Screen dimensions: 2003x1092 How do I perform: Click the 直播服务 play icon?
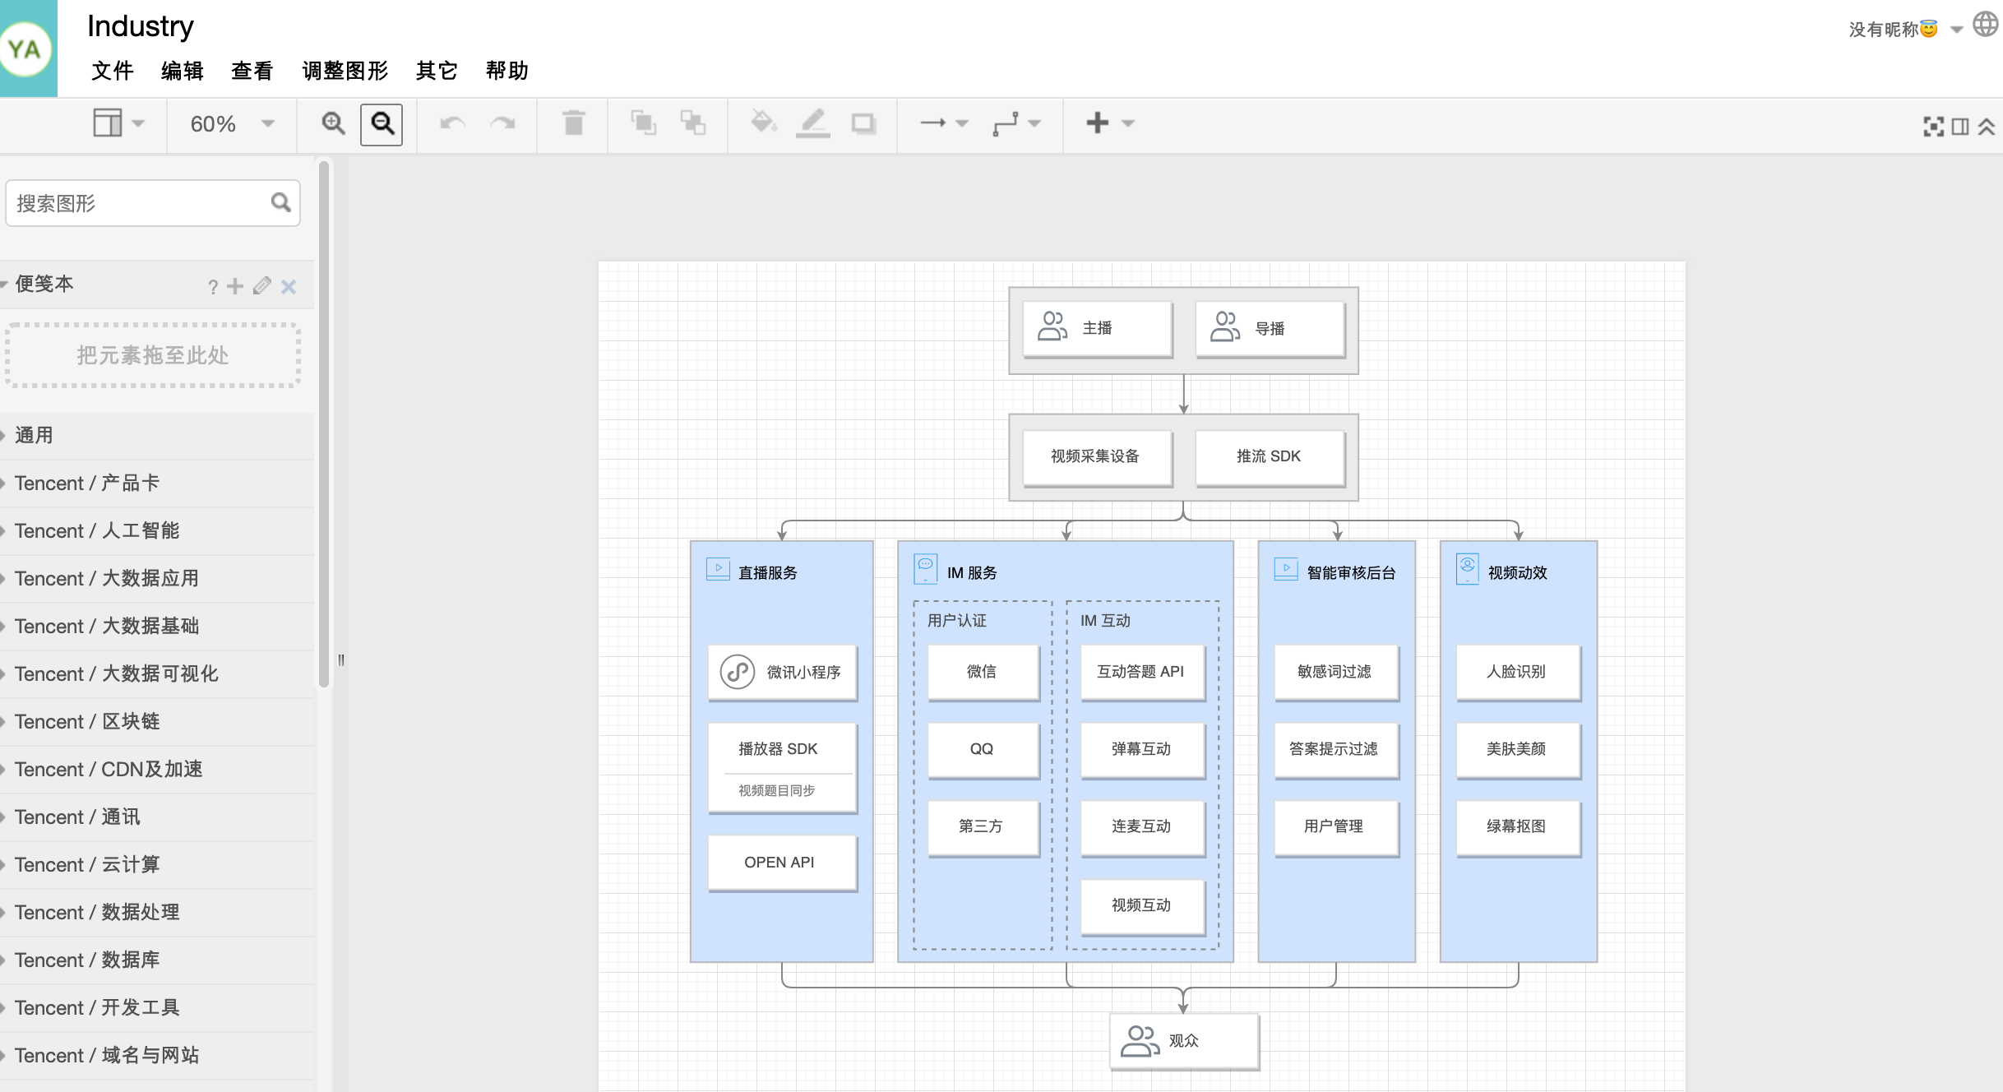coord(718,570)
